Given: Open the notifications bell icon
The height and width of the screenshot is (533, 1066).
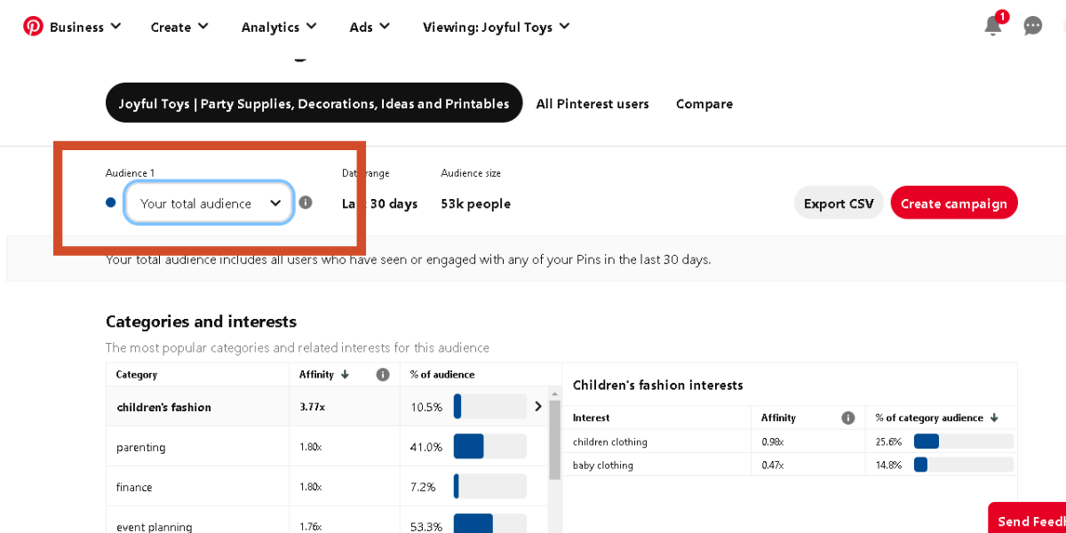Looking at the screenshot, I should point(993,26).
